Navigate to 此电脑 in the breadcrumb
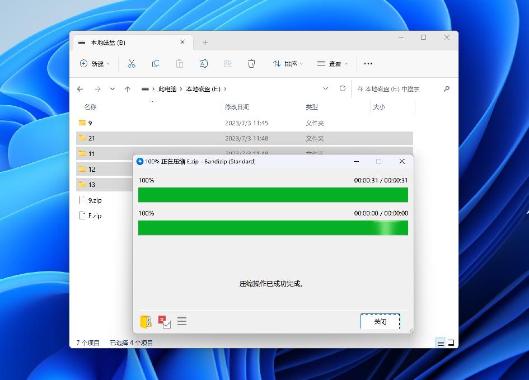529x380 pixels. coord(168,88)
